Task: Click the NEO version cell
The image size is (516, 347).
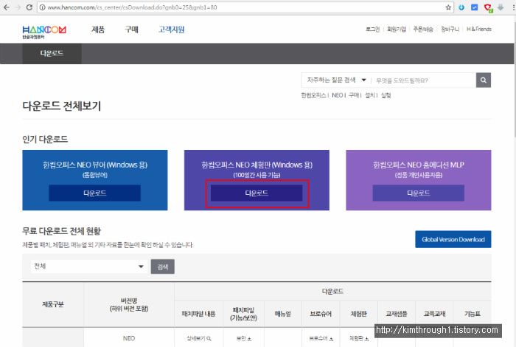Action: pyautogui.click(x=129, y=338)
